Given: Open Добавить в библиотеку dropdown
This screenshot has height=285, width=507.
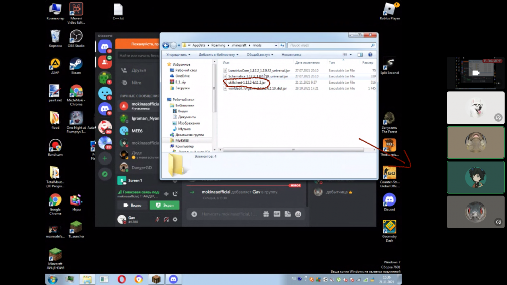Looking at the screenshot, I should tap(218, 55).
